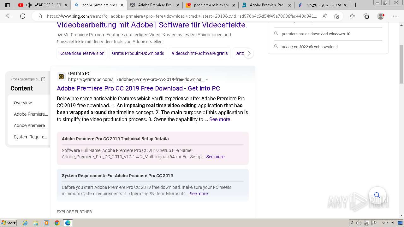Show more ad links with right chevron
404x227 pixels.
point(249,53)
